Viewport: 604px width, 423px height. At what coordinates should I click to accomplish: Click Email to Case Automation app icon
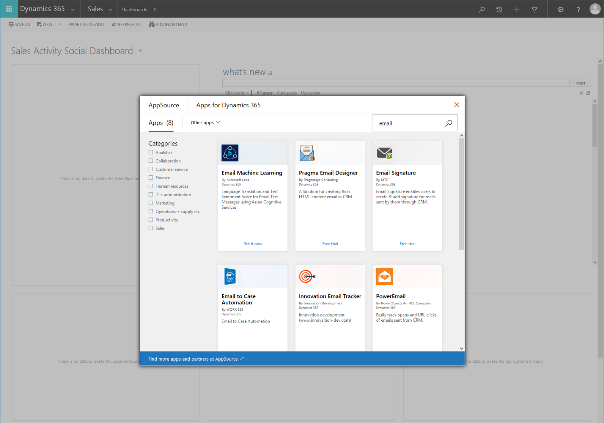coord(230,276)
